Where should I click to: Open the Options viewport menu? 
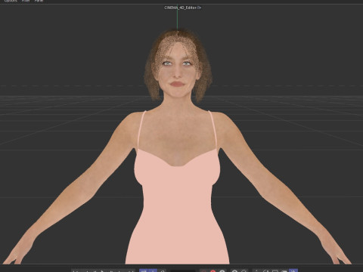coord(11,1)
